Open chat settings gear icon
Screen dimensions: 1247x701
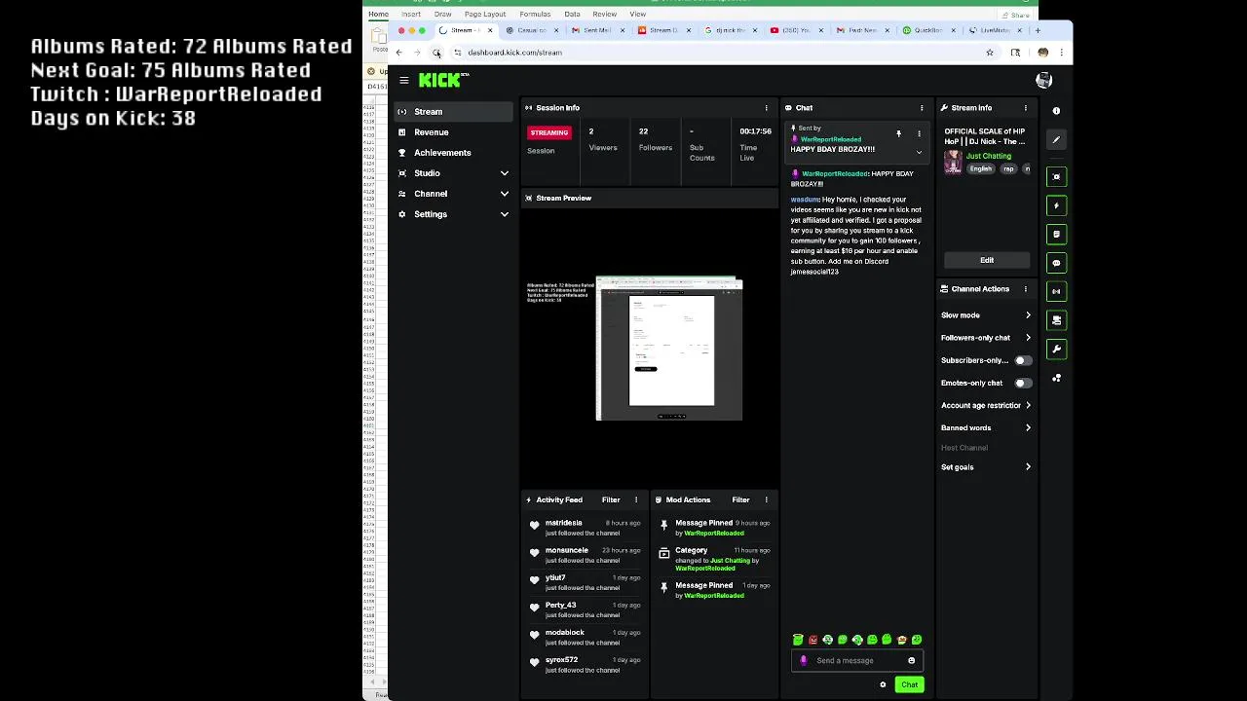pyautogui.click(x=883, y=685)
